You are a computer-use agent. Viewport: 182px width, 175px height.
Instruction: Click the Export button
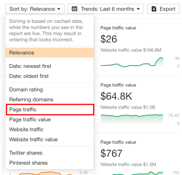[163, 9]
